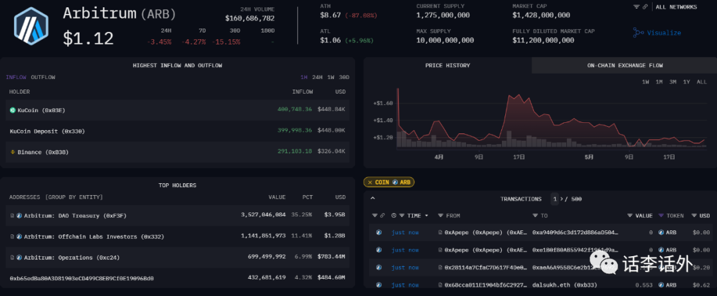Click the Visualize link
This screenshot has height=296, width=717.
(663, 33)
